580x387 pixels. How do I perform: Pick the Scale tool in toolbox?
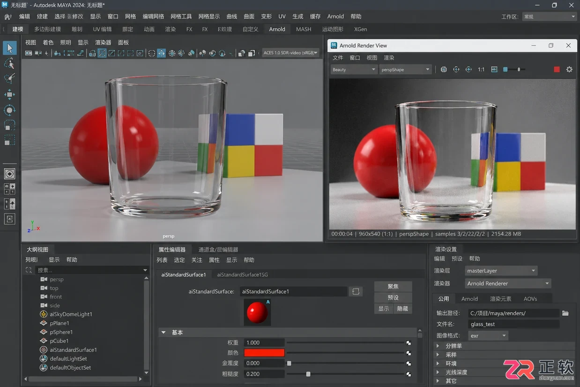[9, 125]
